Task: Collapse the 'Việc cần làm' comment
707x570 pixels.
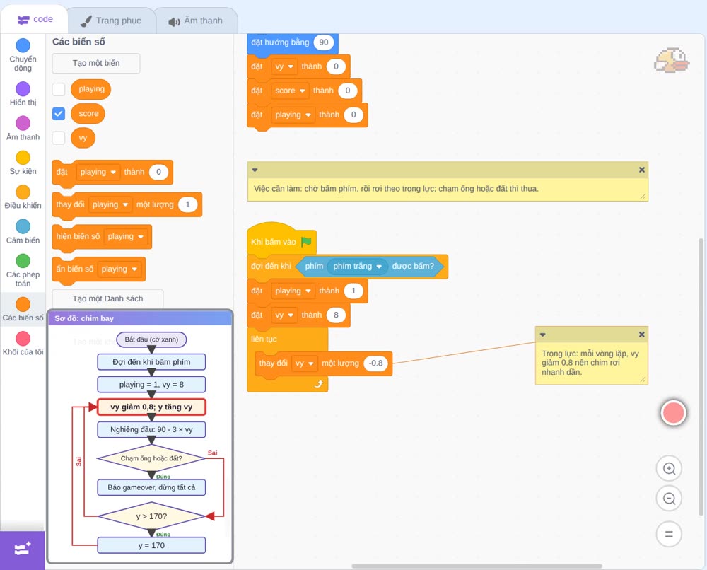Action: pos(255,170)
